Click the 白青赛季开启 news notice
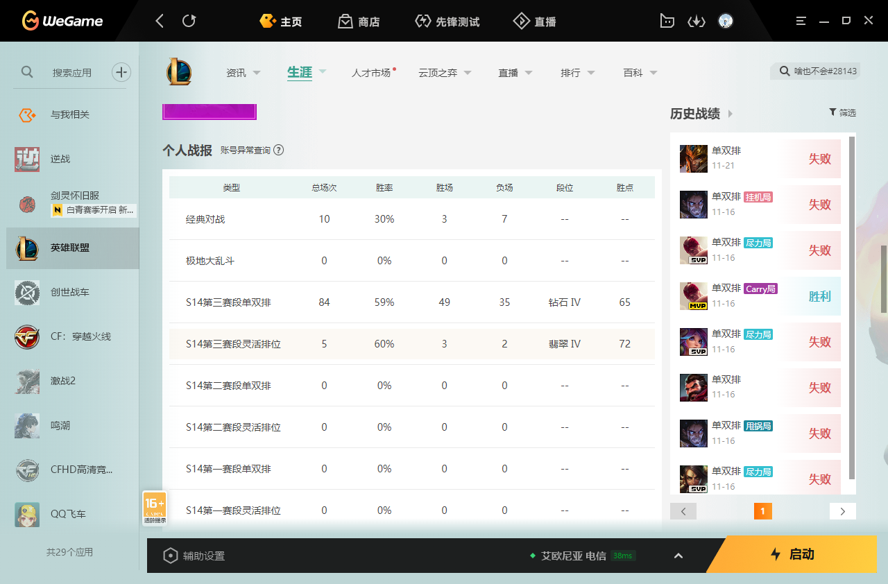888x584 pixels. coord(94,209)
